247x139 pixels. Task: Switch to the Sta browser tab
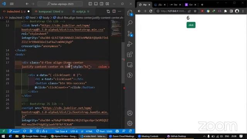coord(175,5)
